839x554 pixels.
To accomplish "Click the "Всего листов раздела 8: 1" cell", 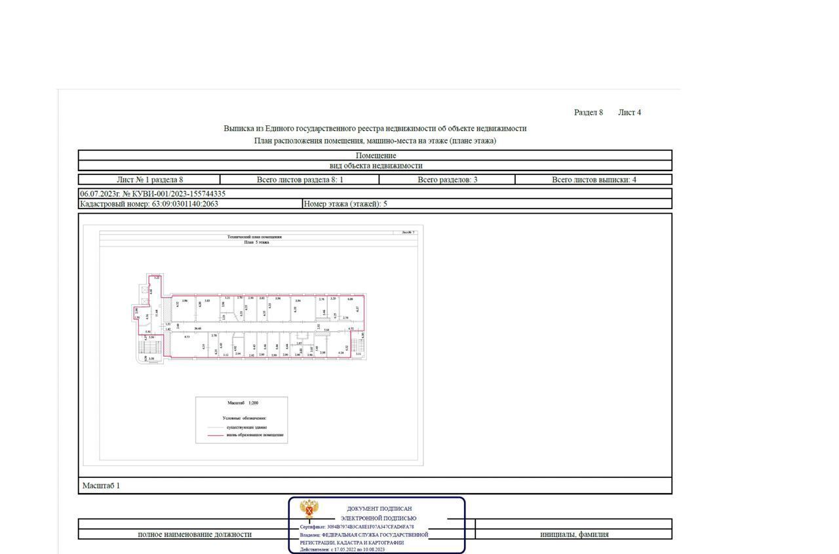I will coord(300,180).
